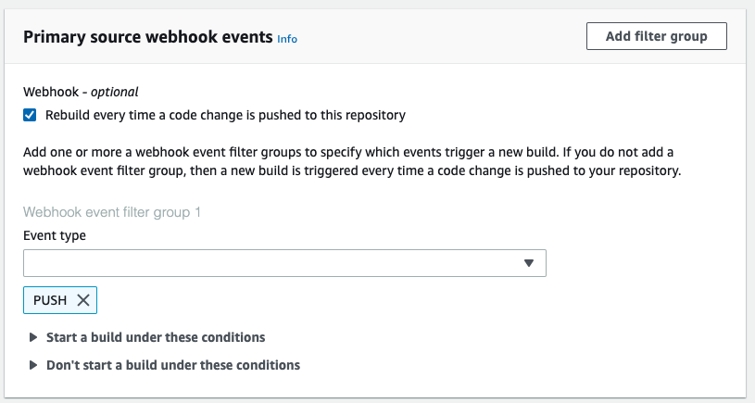
Task: Select the PUSH token label
Action: [x=50, y=300]
